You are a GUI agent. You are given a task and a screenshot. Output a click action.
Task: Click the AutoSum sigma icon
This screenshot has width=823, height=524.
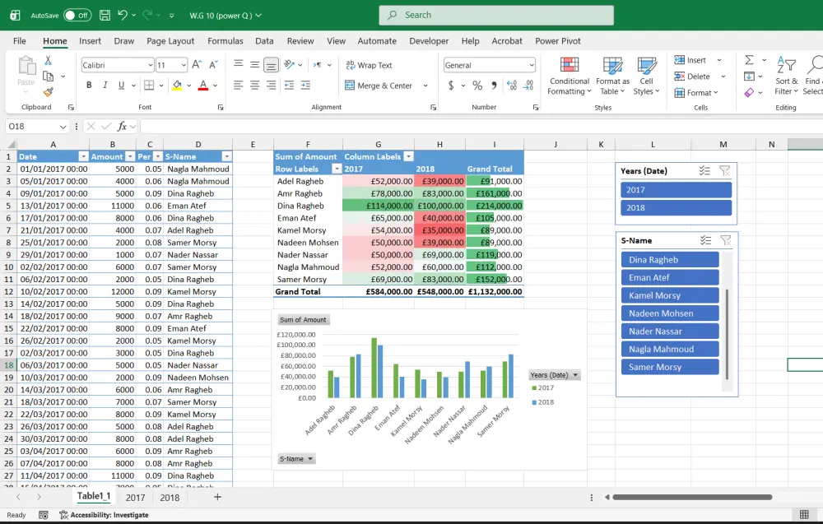tap(749, 60)
